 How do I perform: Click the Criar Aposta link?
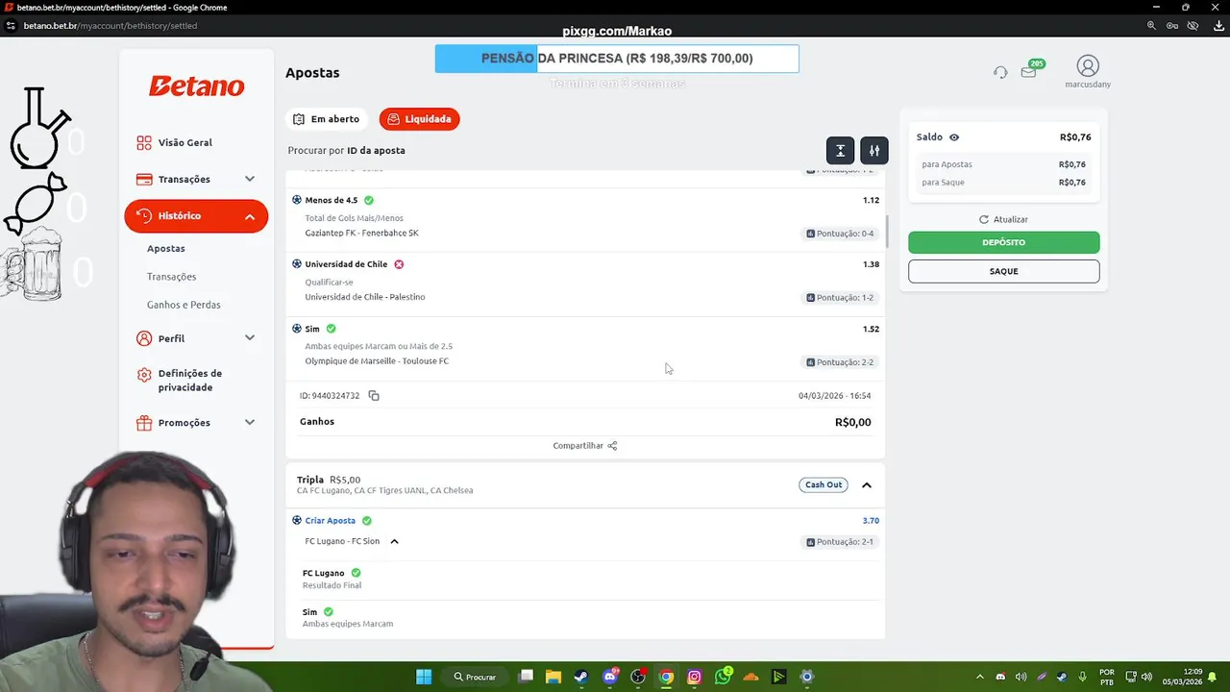click(331, 521)
